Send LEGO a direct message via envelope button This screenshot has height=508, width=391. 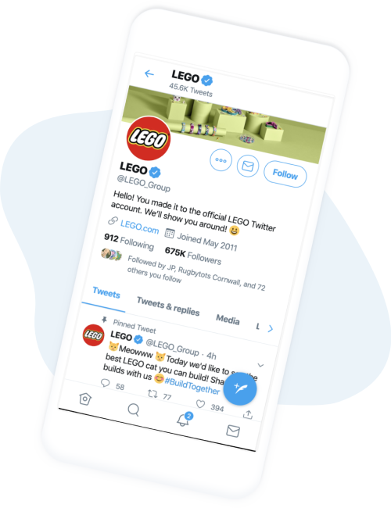(248, 166)
